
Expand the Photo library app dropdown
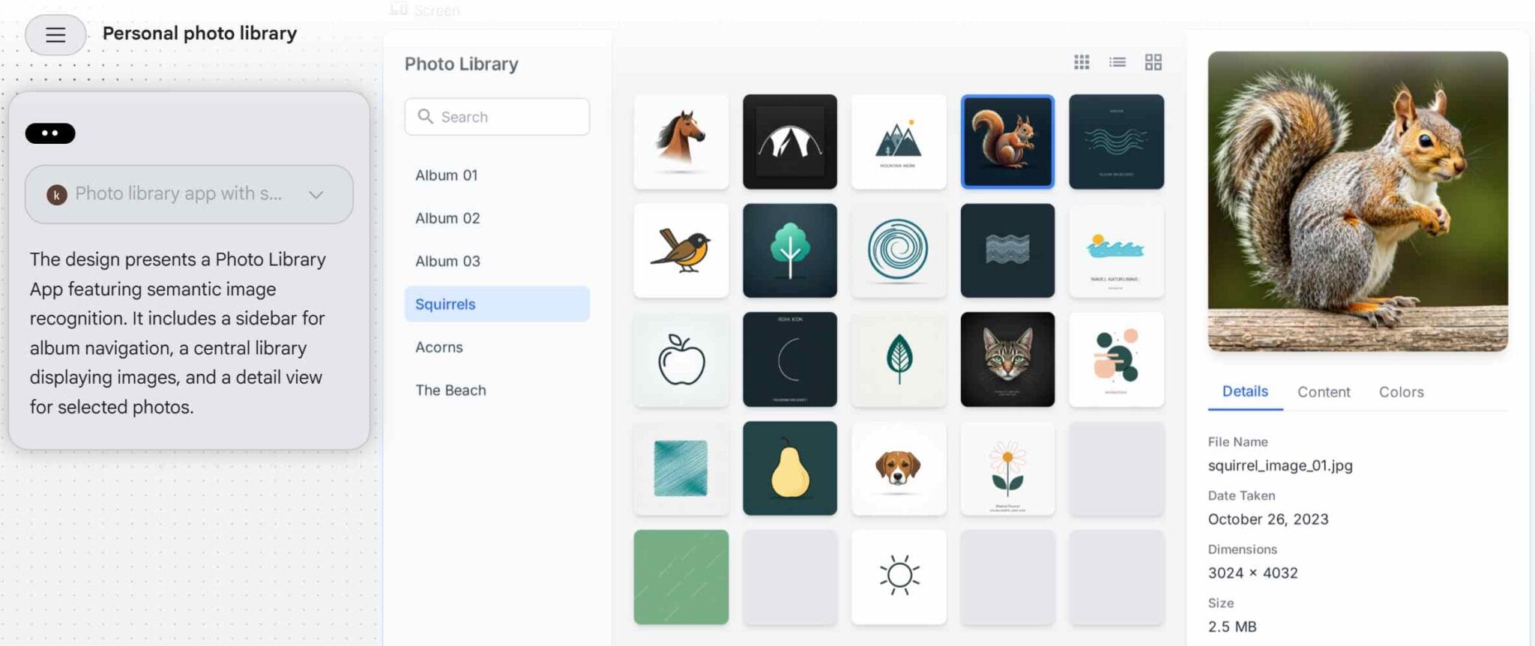[316, 195]
